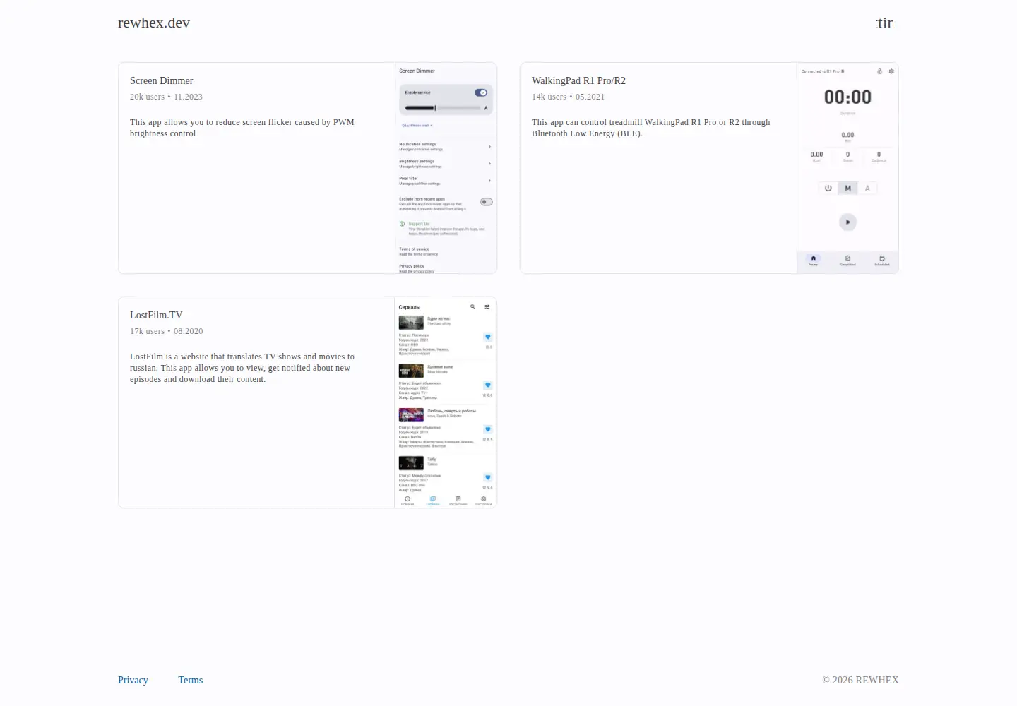1017x706 pixels.
Task: Open the Privacy link in footer
Action: pyautogui.click(x=133, y=680)
